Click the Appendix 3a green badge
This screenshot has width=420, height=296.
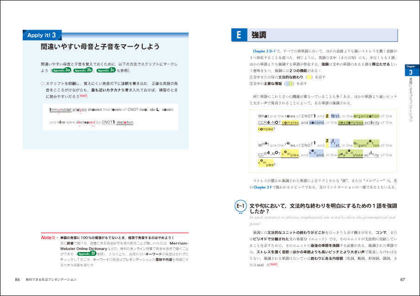[61, 70]
